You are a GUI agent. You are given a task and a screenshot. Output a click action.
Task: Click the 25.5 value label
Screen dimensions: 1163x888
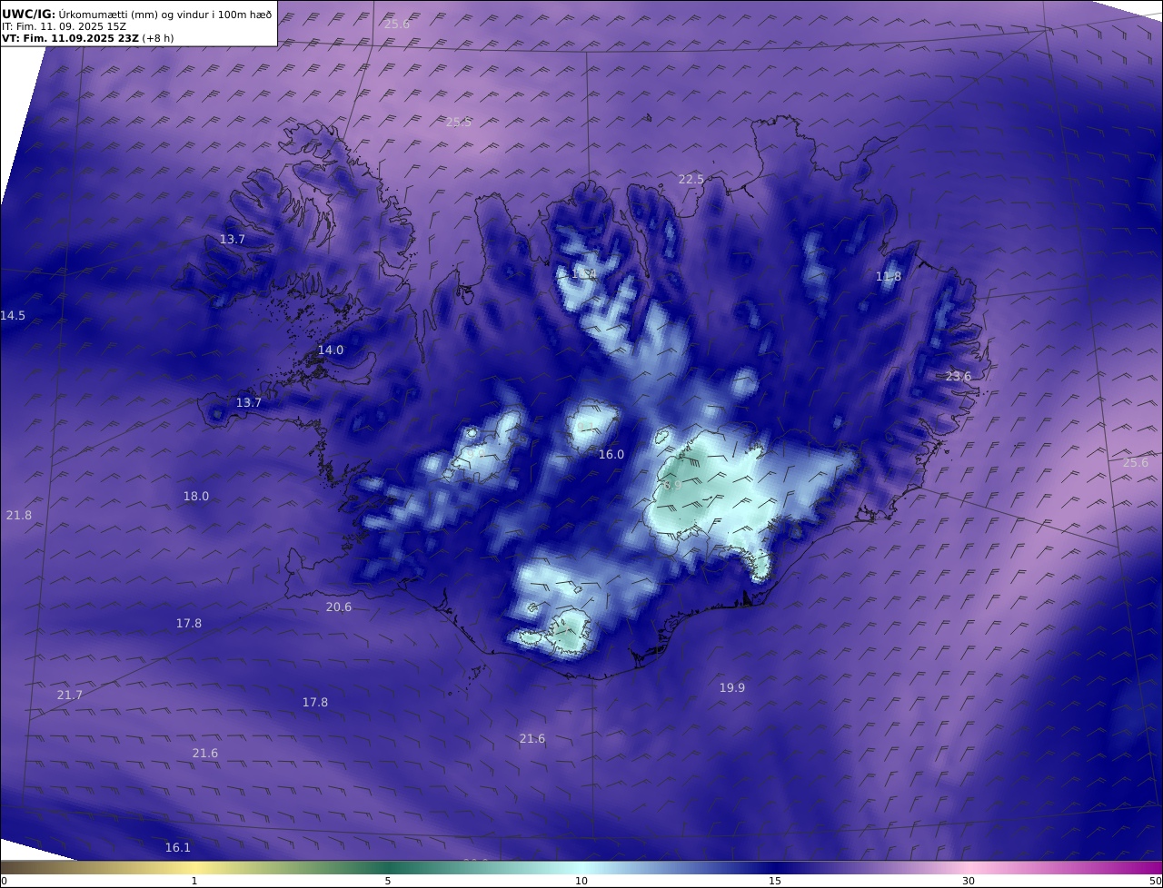(x=459, y=123)
